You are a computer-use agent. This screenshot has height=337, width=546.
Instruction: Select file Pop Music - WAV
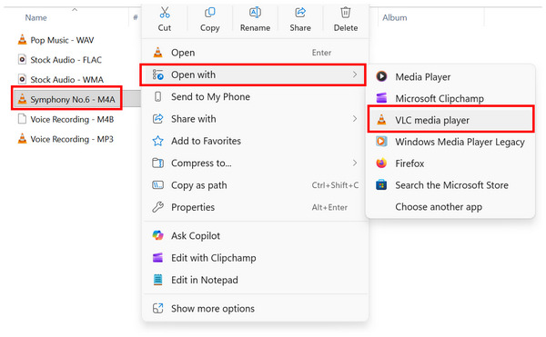(62, 40)
